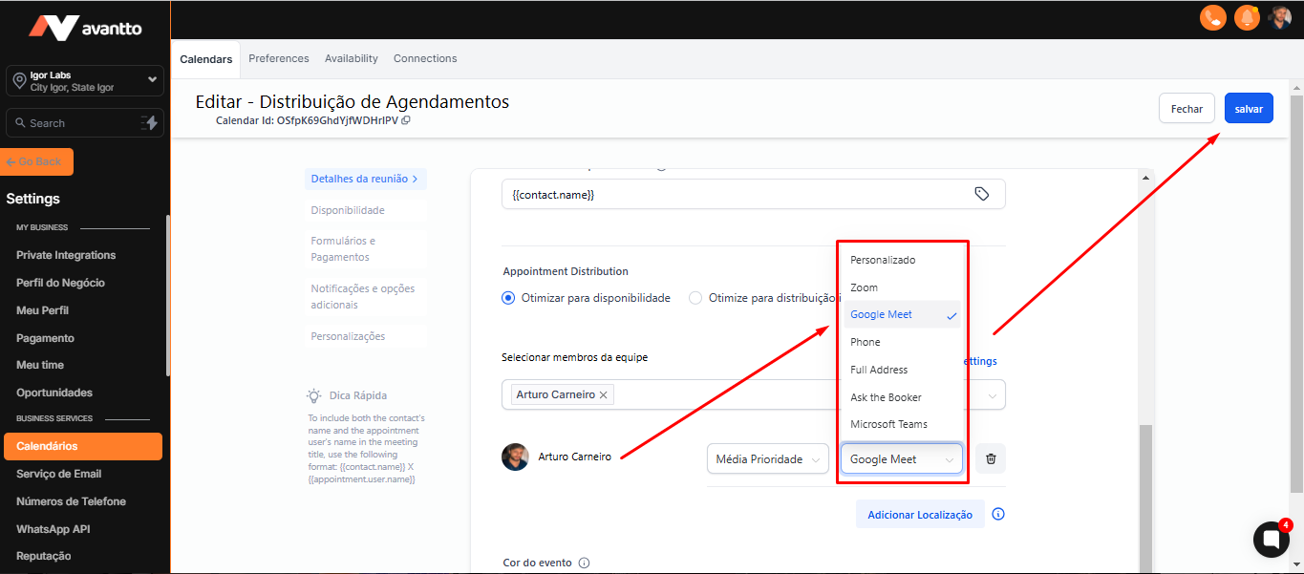Screen dimensions: 1304x574
Task: Open the Média Prioridade dropdown
Action: point(767,459)
